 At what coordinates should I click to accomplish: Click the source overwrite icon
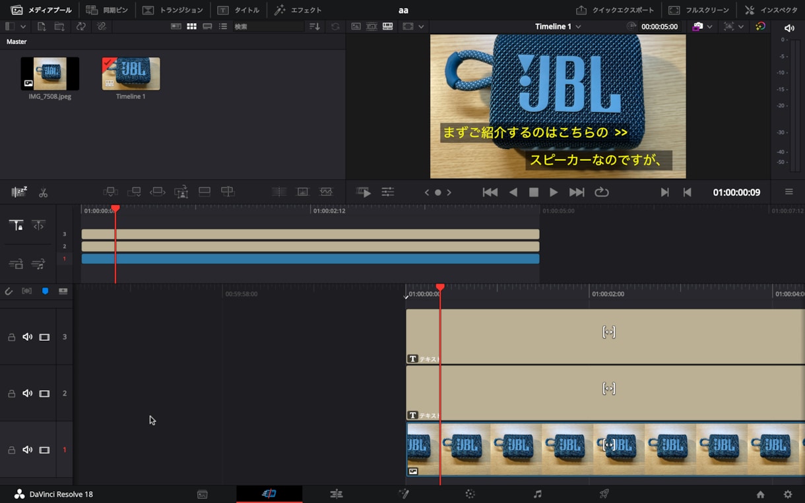228,192
